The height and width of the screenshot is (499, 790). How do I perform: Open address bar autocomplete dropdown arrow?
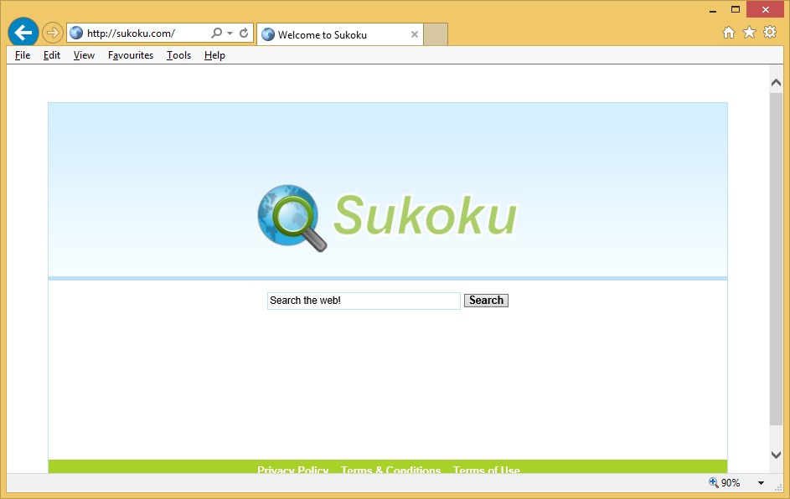click(230, 33)
